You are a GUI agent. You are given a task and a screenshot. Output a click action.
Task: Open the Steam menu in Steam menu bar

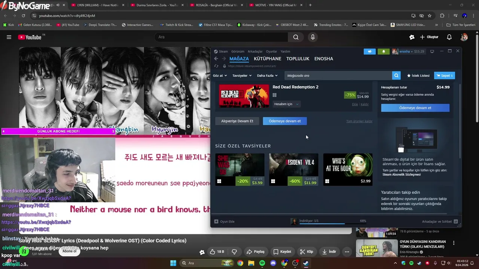point(223,52)
